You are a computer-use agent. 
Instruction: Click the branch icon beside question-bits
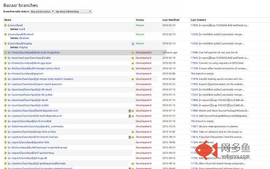(5, 142)
